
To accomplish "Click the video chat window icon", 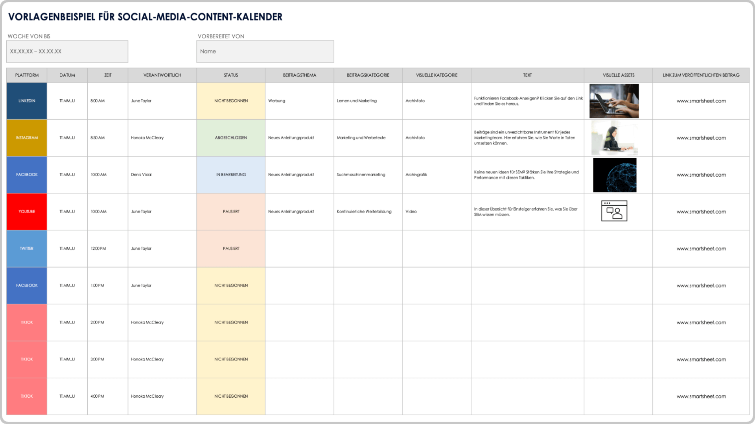I will (614, 211).
